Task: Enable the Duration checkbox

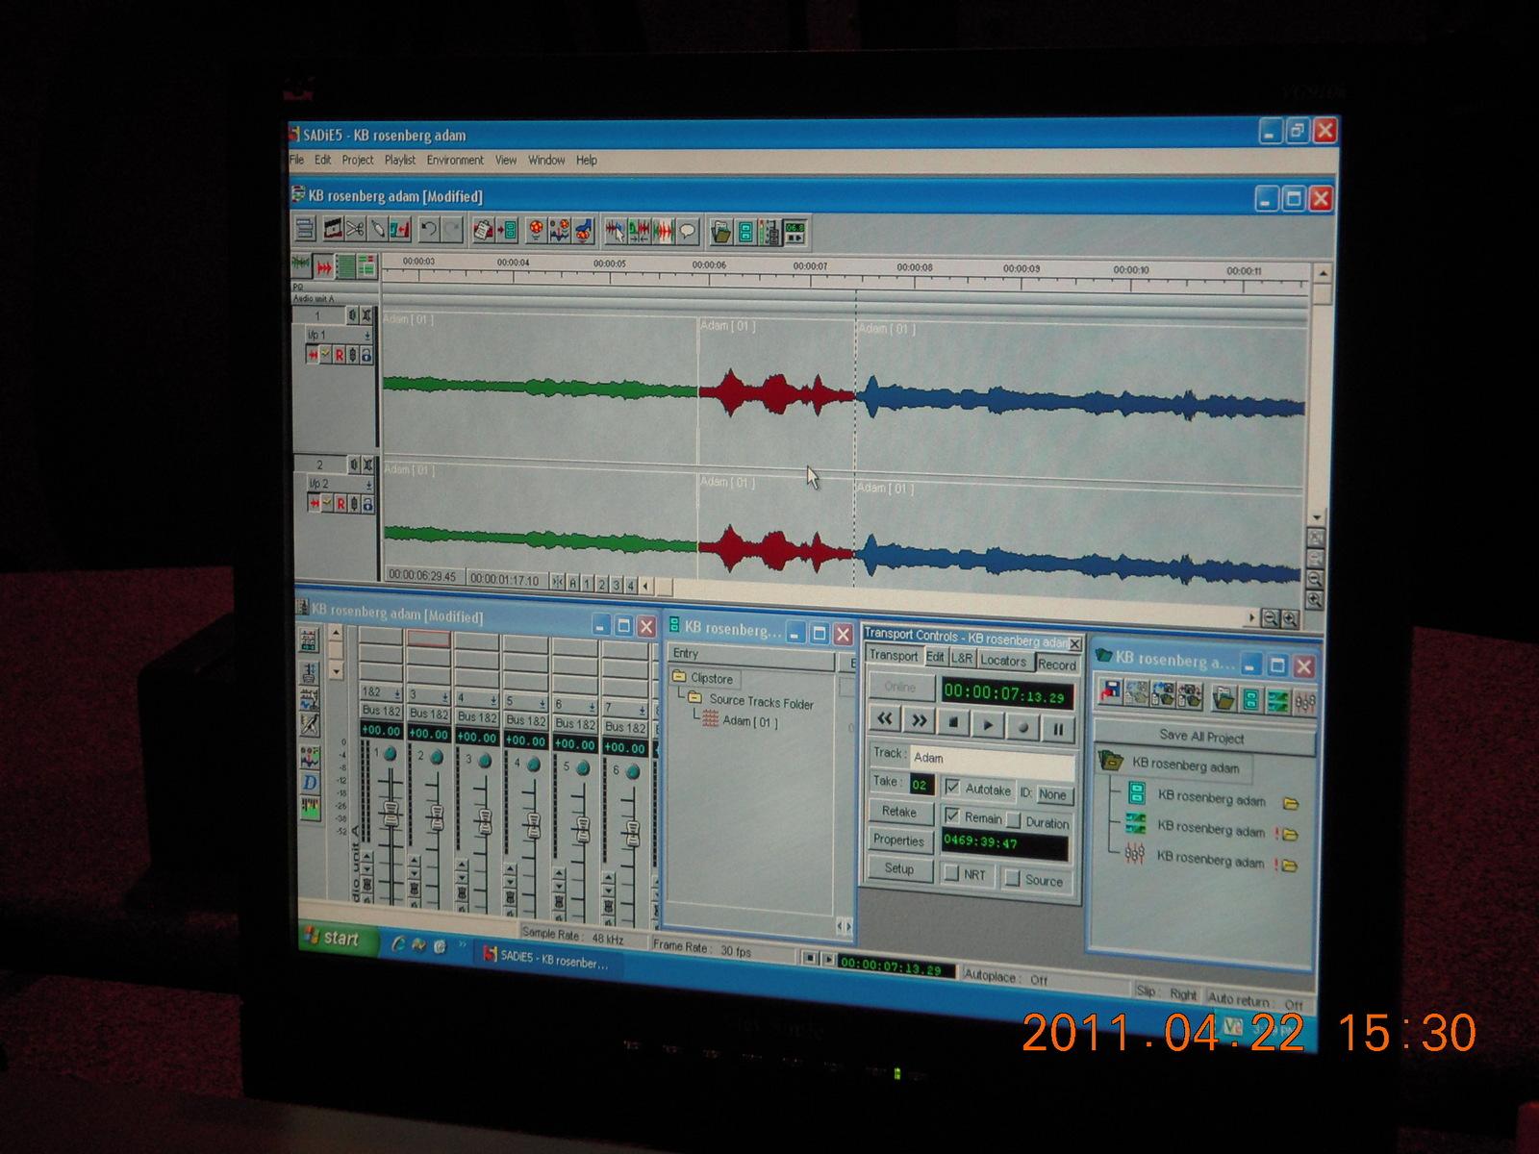Action: [1014, 819]
